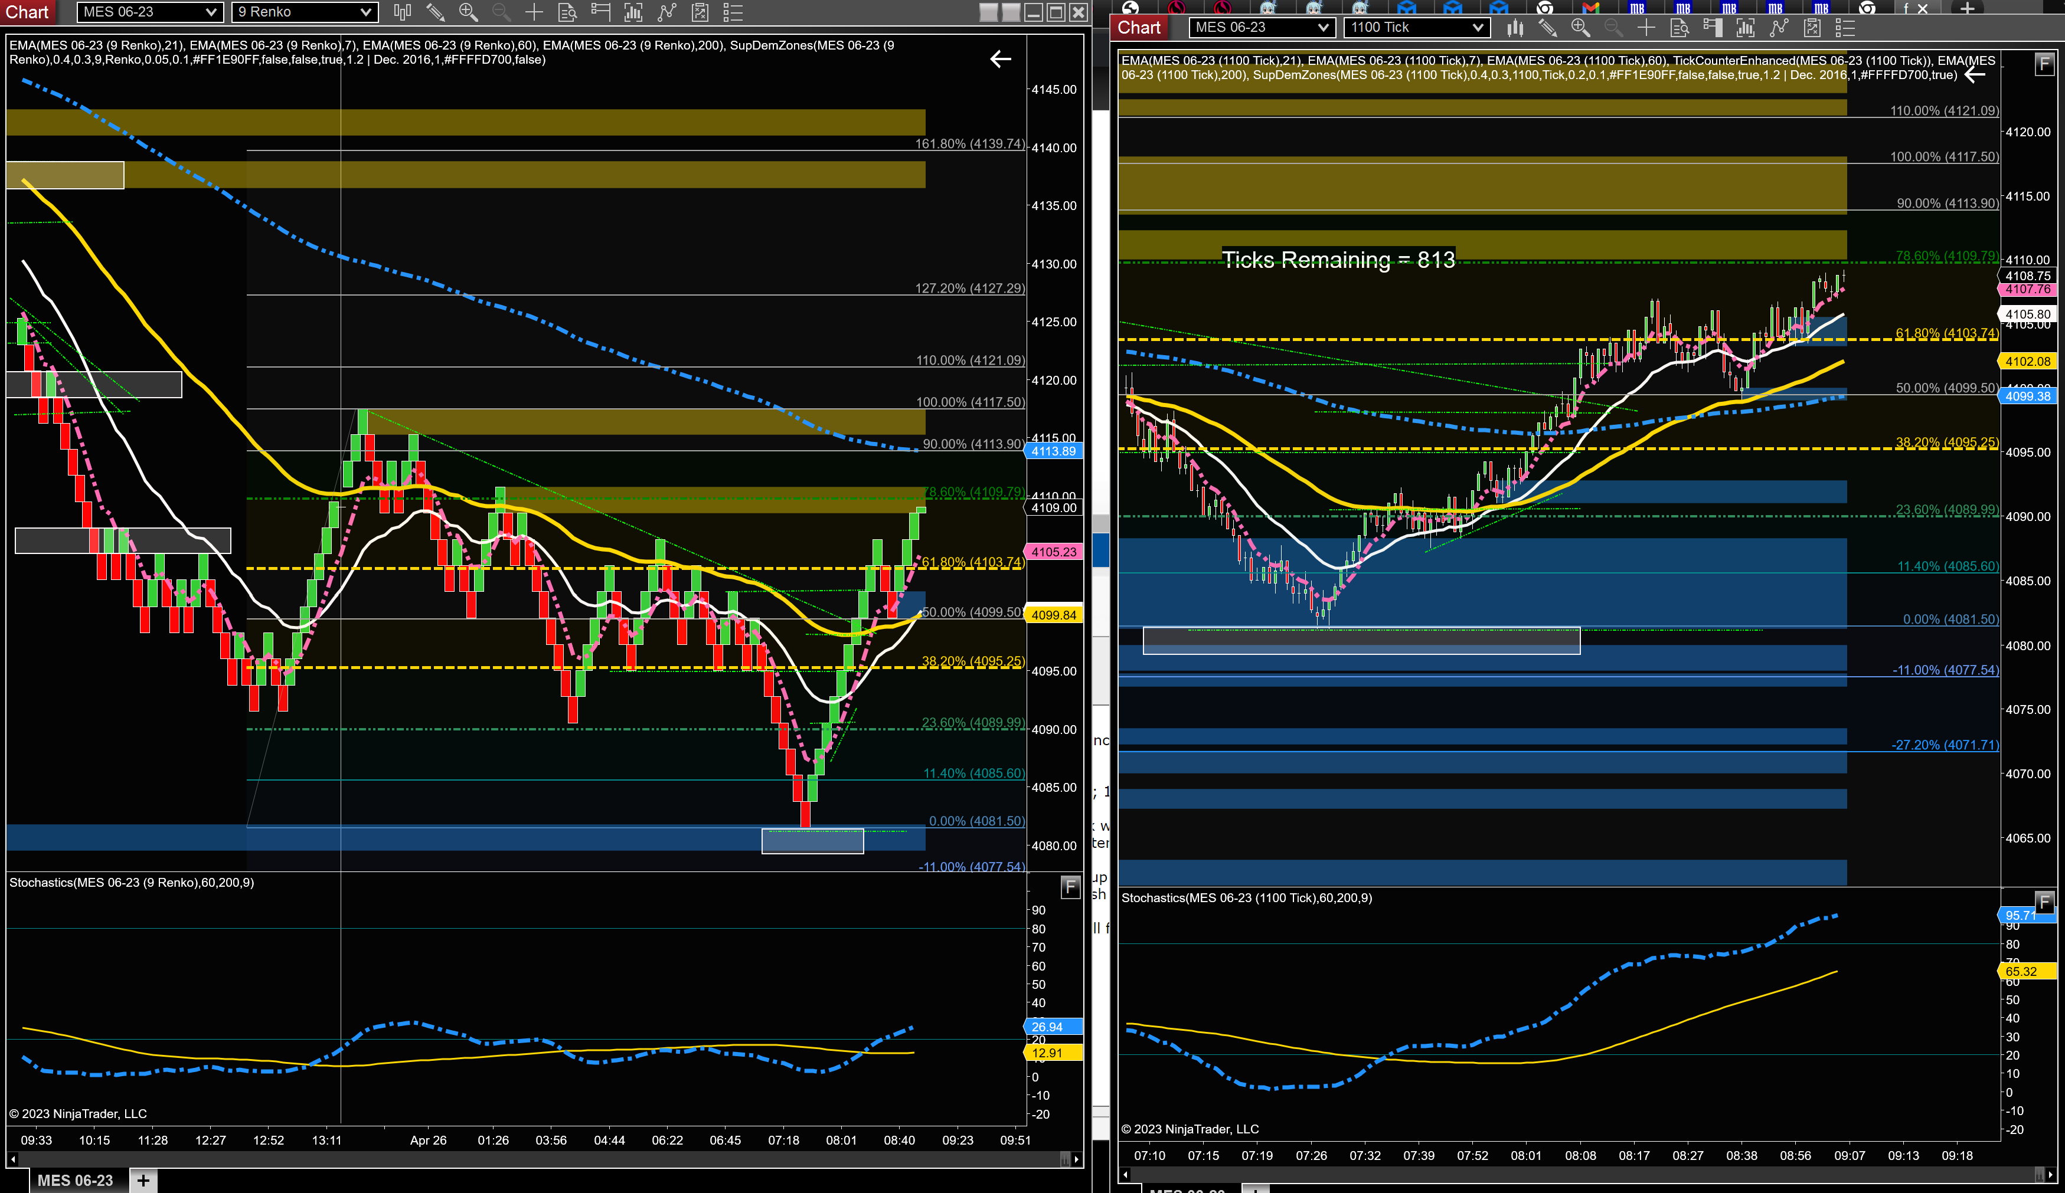Open a new browser tab

(x=1966, y=8)
